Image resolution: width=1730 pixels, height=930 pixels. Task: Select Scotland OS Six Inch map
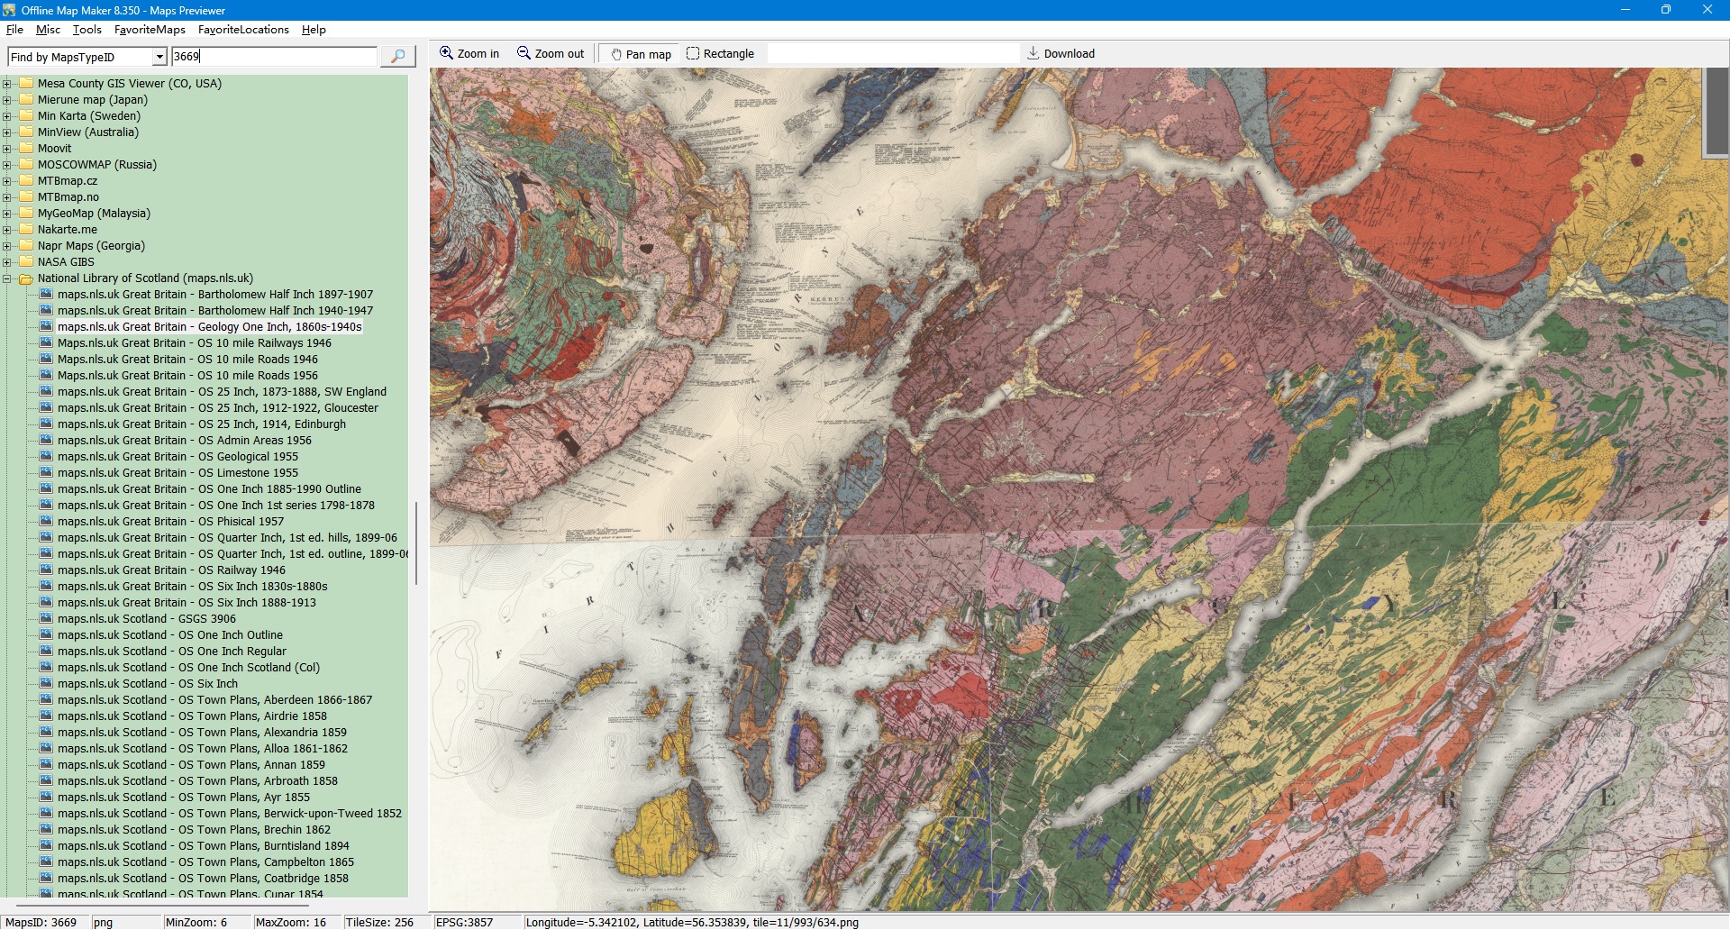[148, 684]
